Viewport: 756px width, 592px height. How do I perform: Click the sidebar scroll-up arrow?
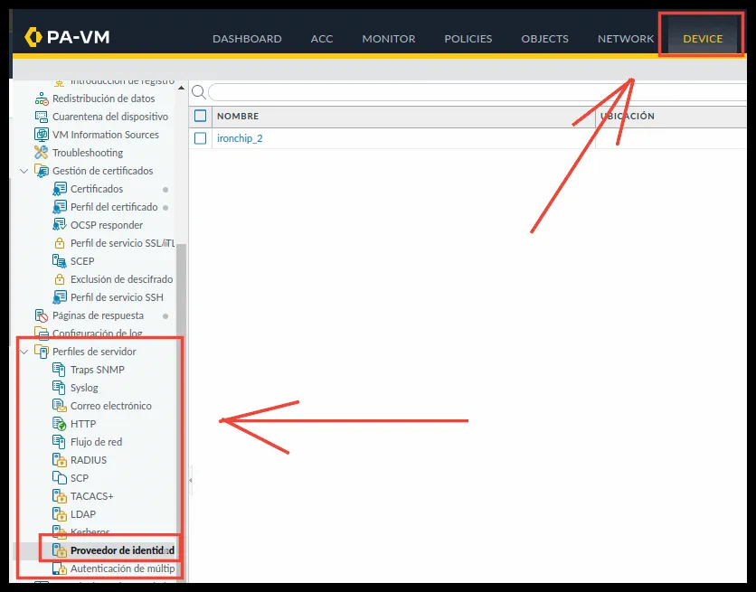tap(181, 88)
